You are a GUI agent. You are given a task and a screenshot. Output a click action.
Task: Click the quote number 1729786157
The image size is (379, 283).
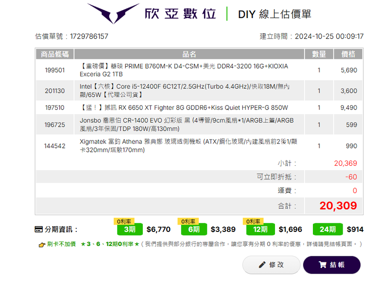89,36
